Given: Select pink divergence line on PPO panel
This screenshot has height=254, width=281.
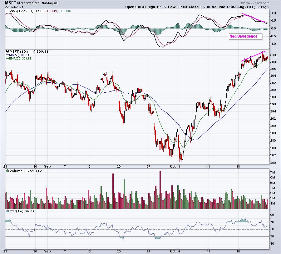Looking at the screenshot, I should [254, 18].
